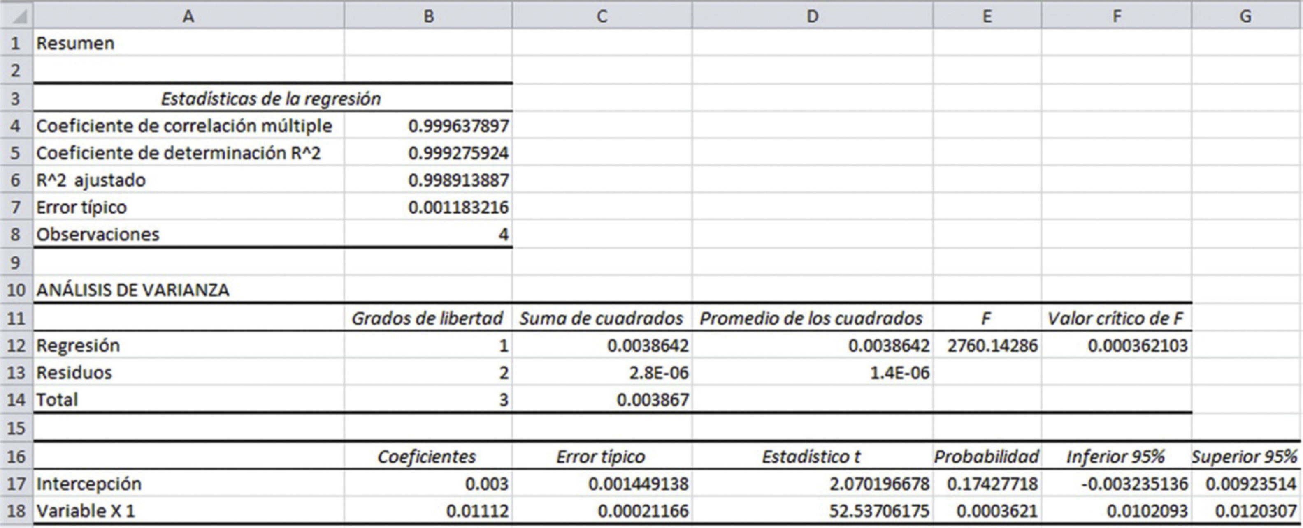Select the Error típico value 0.001183216
This screenshot has width=1303, height=528.
(458, 208)
